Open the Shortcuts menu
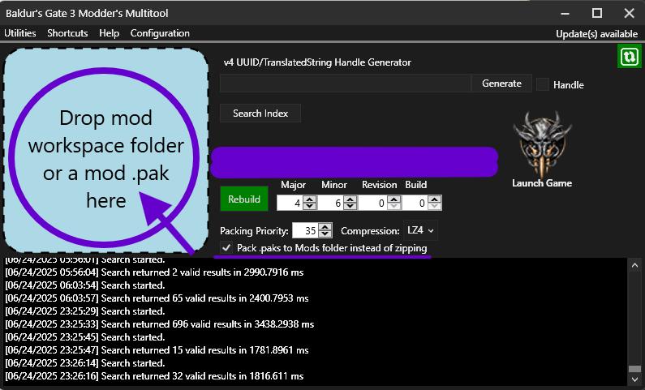Image resolution: width=645 pixels, height=390 pixels. [67, 33]
